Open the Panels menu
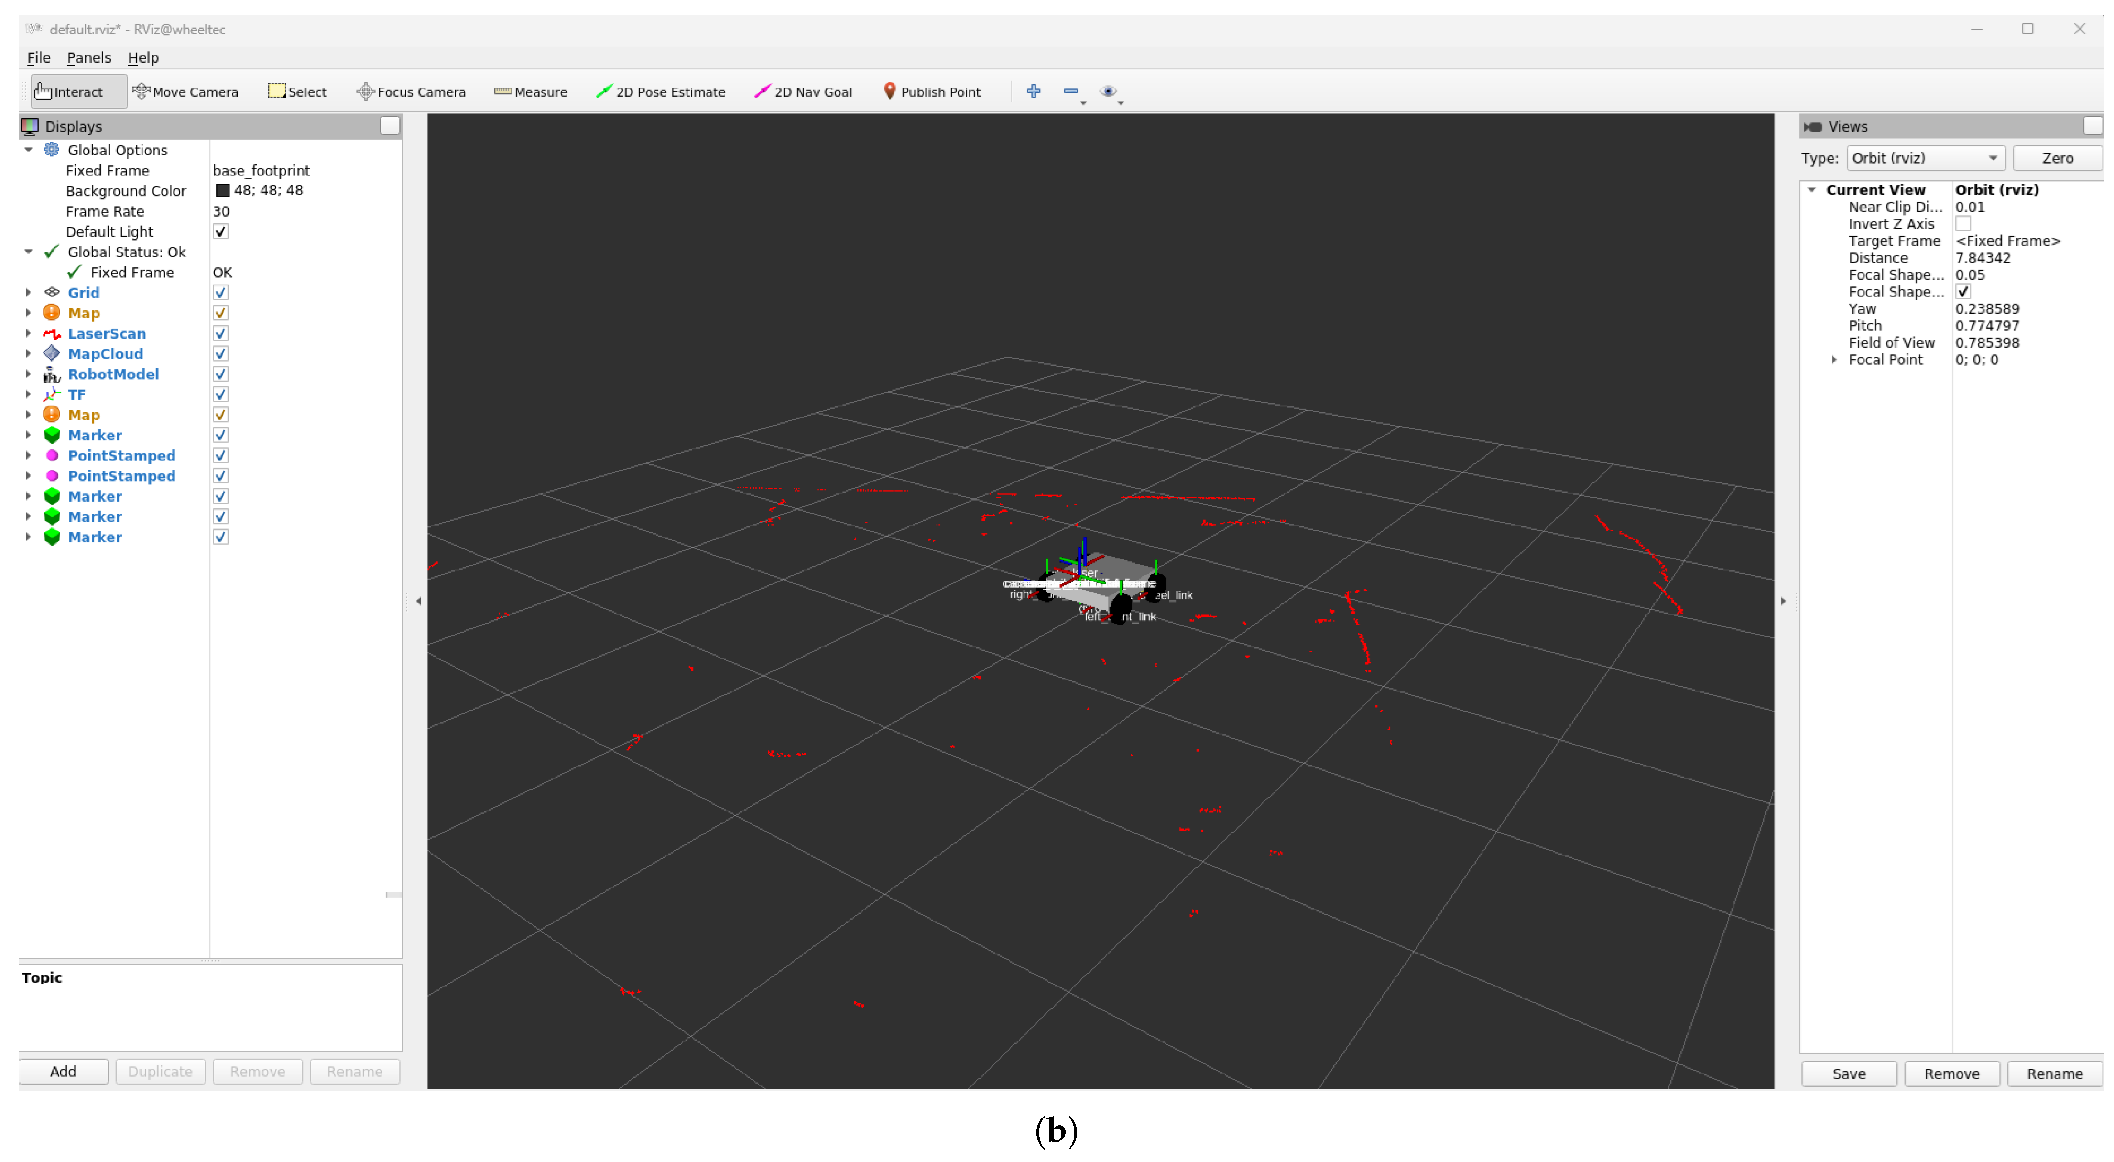The image size is (2114, 1162). (88, 57)
